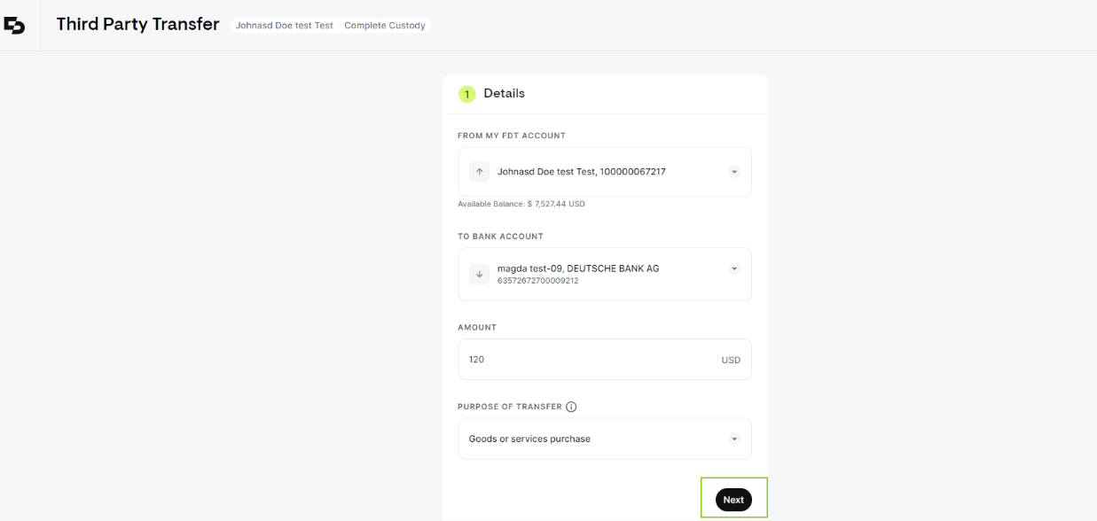Click the green step 1 circle
Image resolution: width=1097 pixels, height=521 pixels.
click(x=466, y=94)
